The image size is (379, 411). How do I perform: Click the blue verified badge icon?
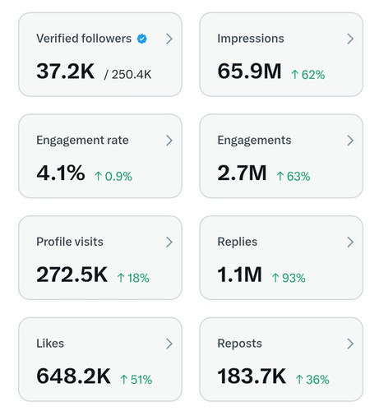(x=141, y=39)
